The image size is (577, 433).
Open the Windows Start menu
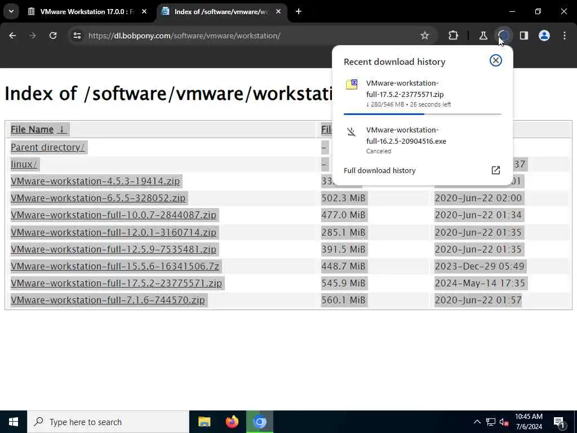tap(14, 422)
